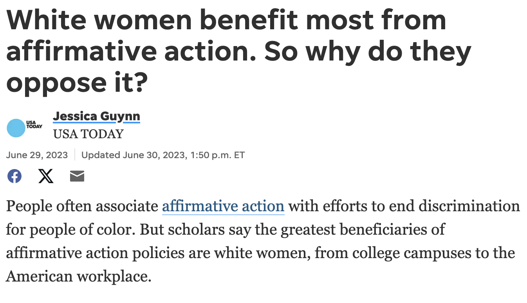
Task: Open Jessica Guynn's author page
Action: pos(96,116)
